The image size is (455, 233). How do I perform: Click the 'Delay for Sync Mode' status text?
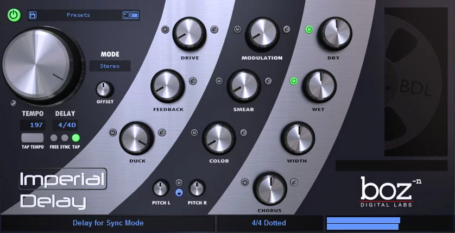(108, 223)
